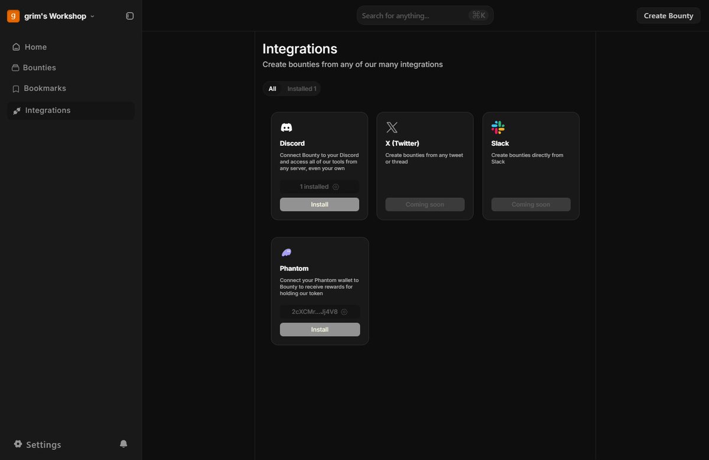Click 'Create bounties from any tweet or thread' text
The image size is (709, 460).
click(424, 158)
